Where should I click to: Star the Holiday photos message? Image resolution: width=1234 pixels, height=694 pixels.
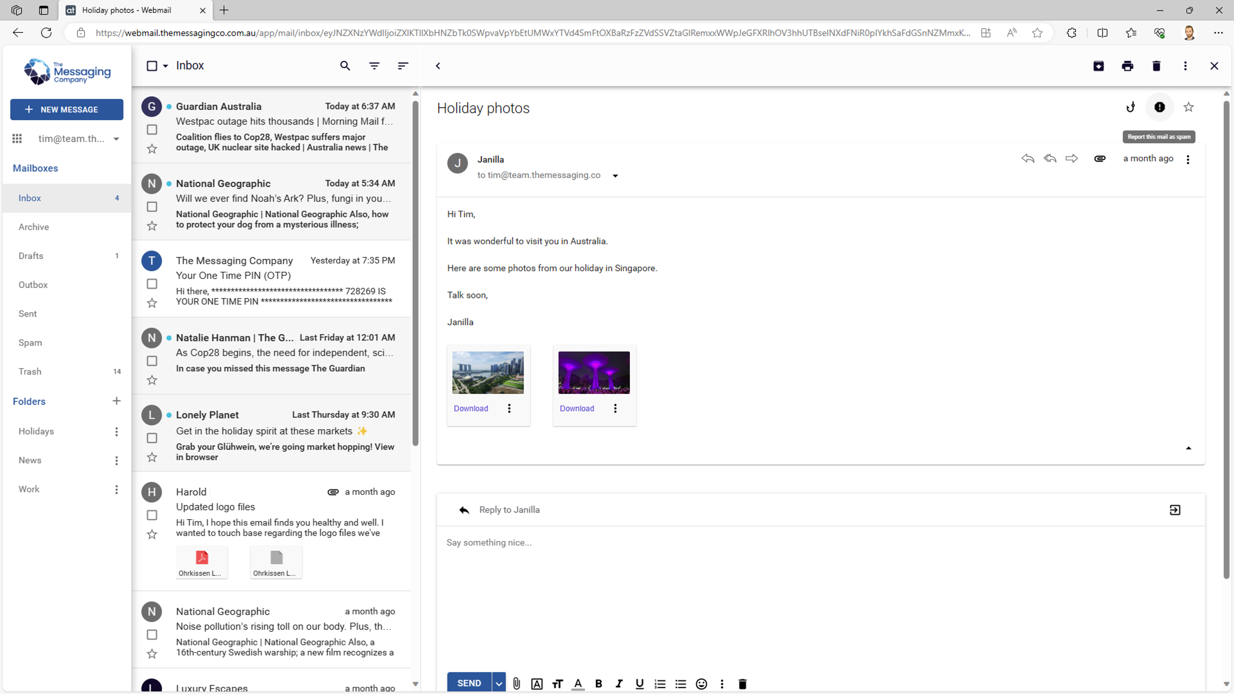click(1189, 107)
